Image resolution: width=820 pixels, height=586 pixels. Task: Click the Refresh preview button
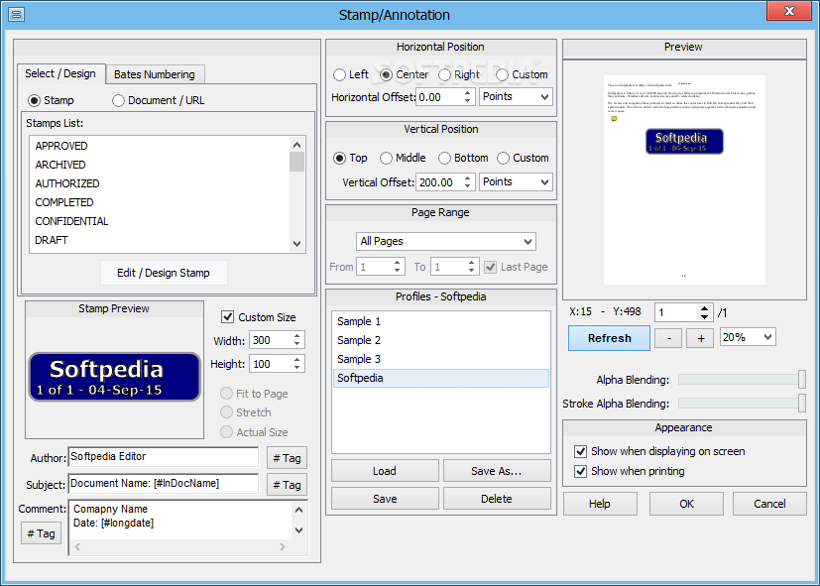pyautogui.click(x=609, y=338)
